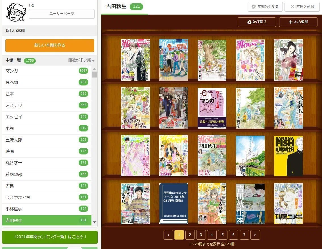Open the bottom-row flowers 数字であそぼ cover
The width and height of the screenshot is (322, 249).
[135, 204]
